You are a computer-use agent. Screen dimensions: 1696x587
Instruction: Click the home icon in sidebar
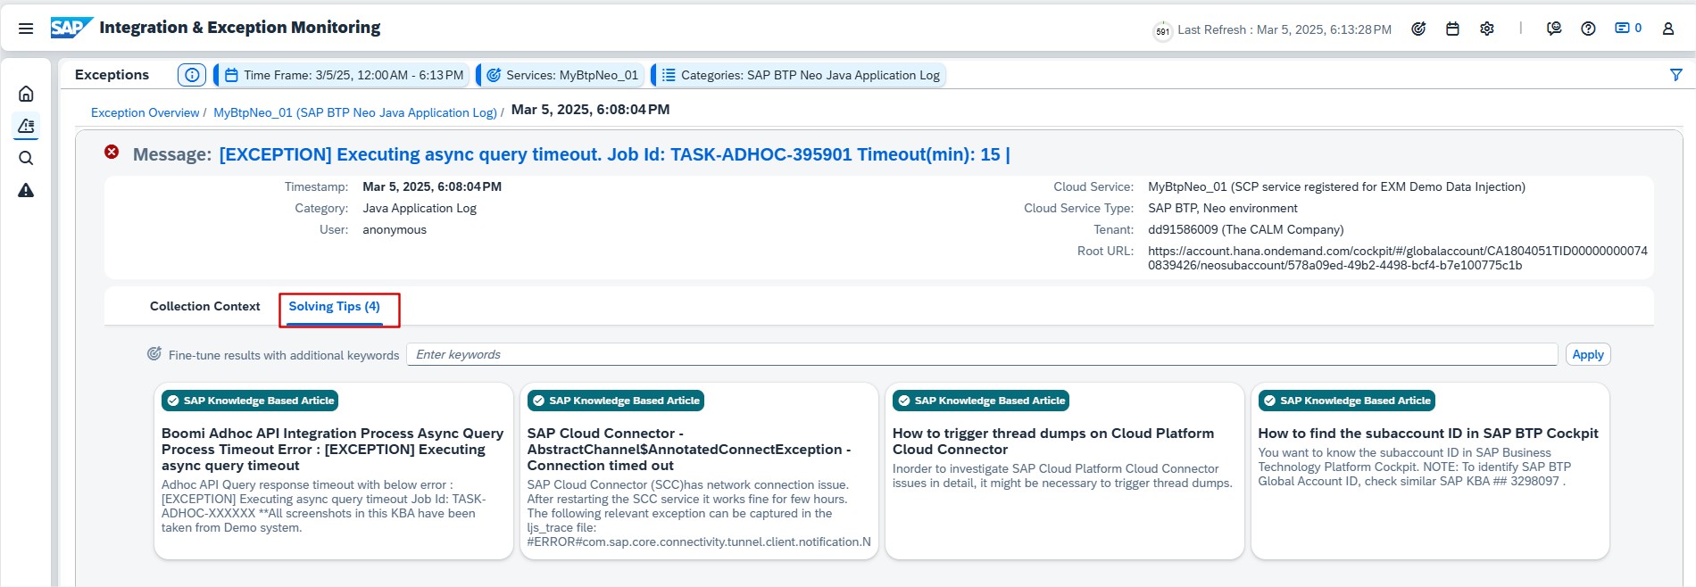pos(26,94)
